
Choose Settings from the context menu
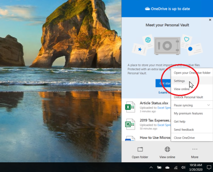click(x=192, y=81)
